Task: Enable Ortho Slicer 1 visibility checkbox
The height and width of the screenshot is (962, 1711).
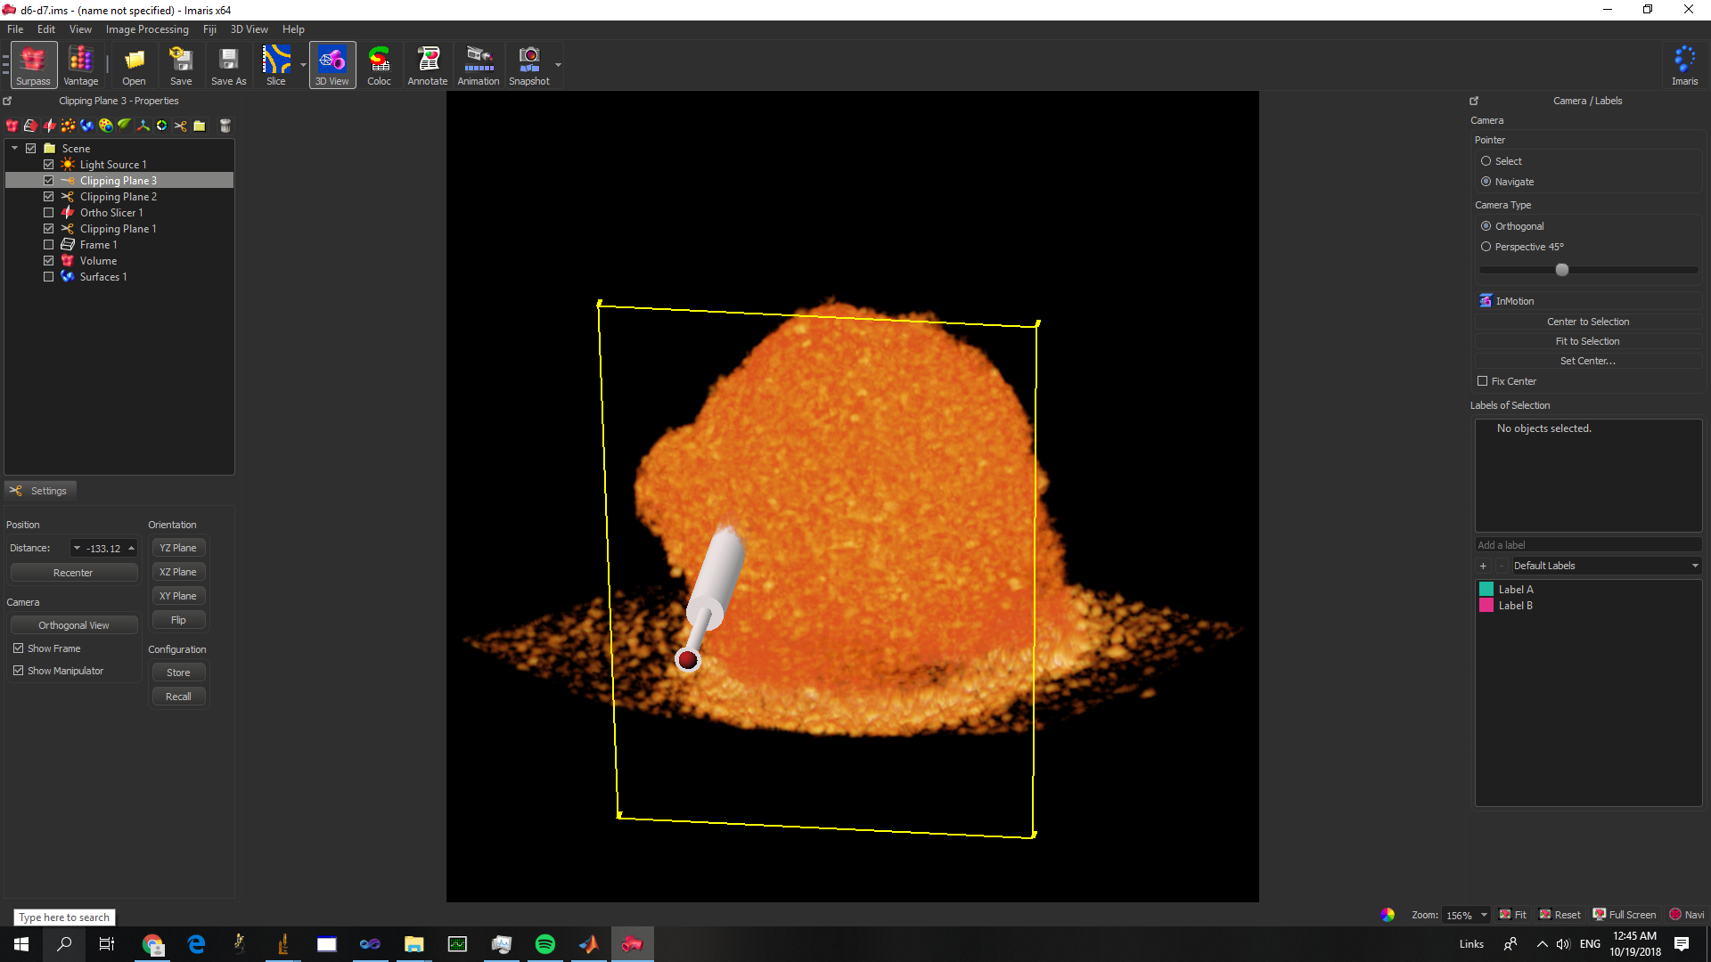Action: 49,213
